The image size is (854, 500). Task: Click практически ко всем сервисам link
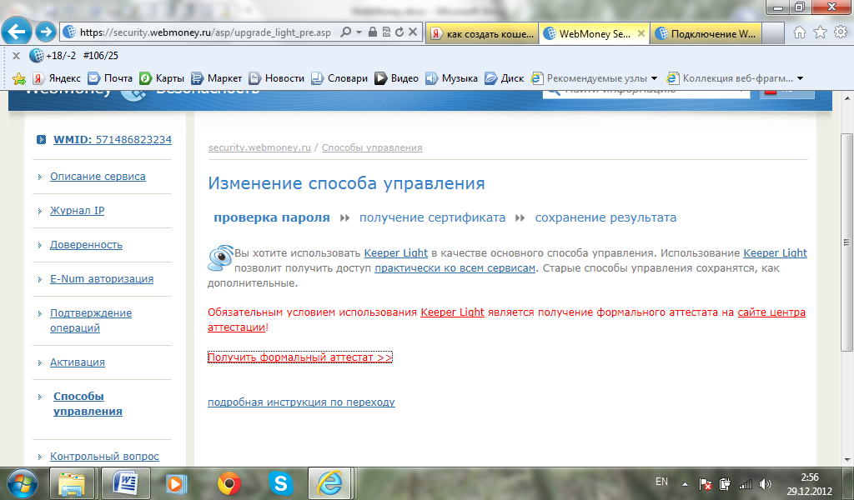tap(455, 268)
